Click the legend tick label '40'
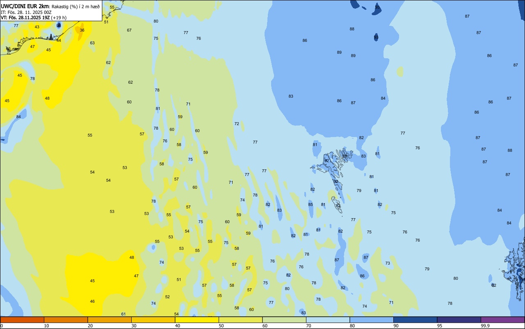525x329 pixels. [x=177, y=326]
